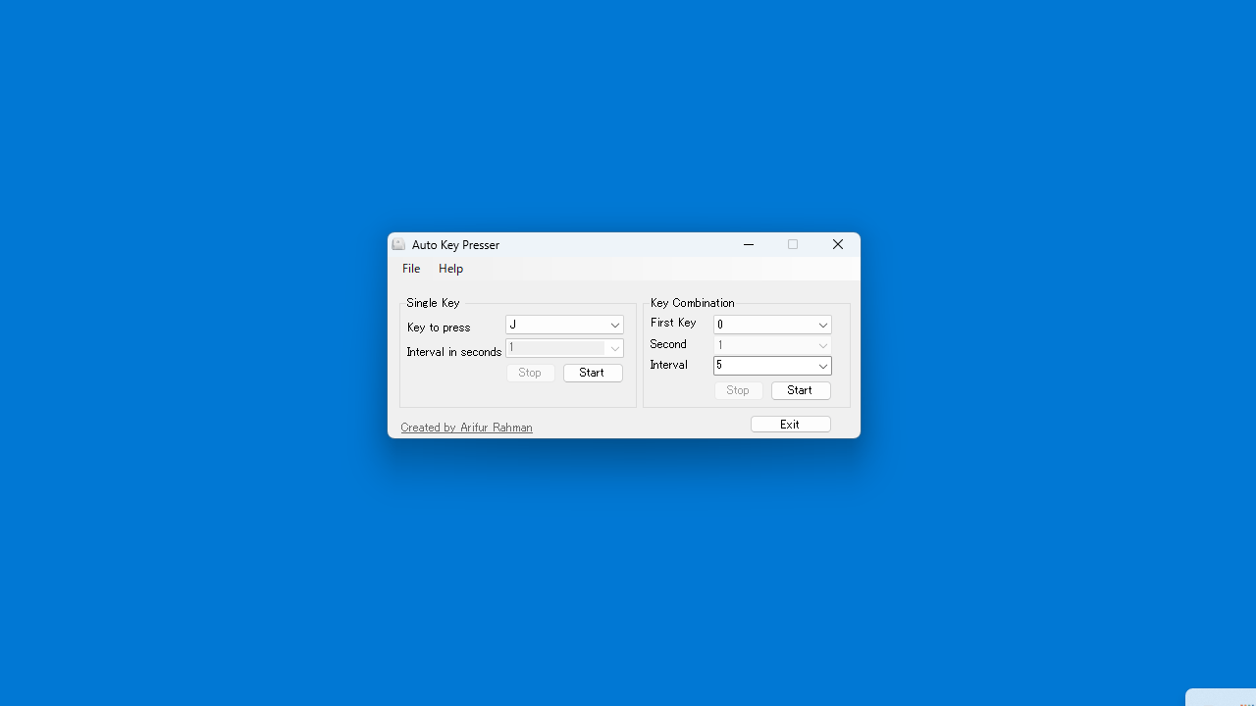This screenshot has width=1256, height=706.
Task: Expand the Key Combination Interval dropdown
Action: (823, 366)
